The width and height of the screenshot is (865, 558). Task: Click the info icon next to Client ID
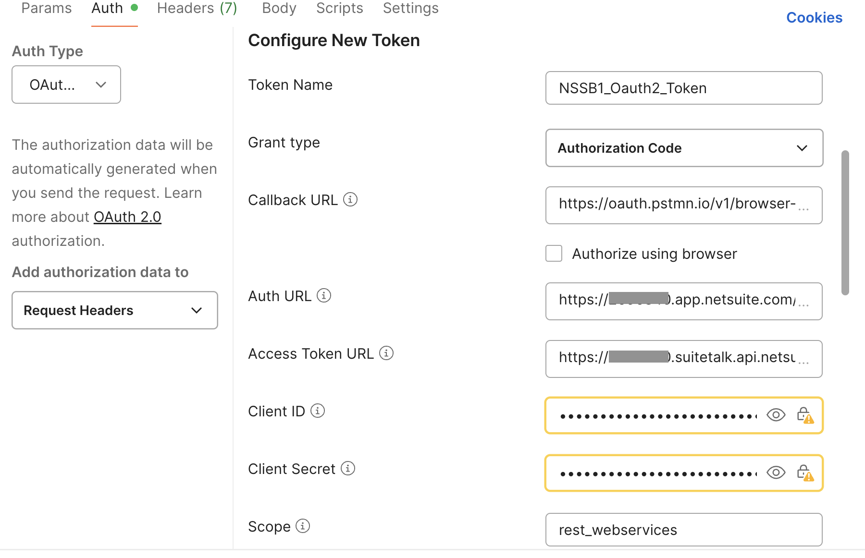318,411
